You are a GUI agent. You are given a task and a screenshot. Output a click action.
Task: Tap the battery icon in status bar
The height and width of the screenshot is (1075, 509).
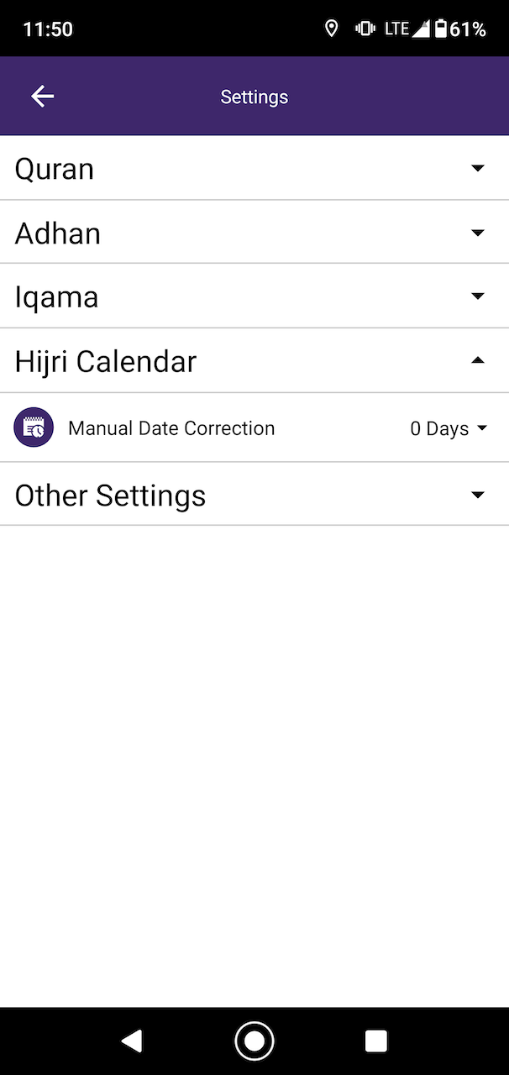pos(440,29)
